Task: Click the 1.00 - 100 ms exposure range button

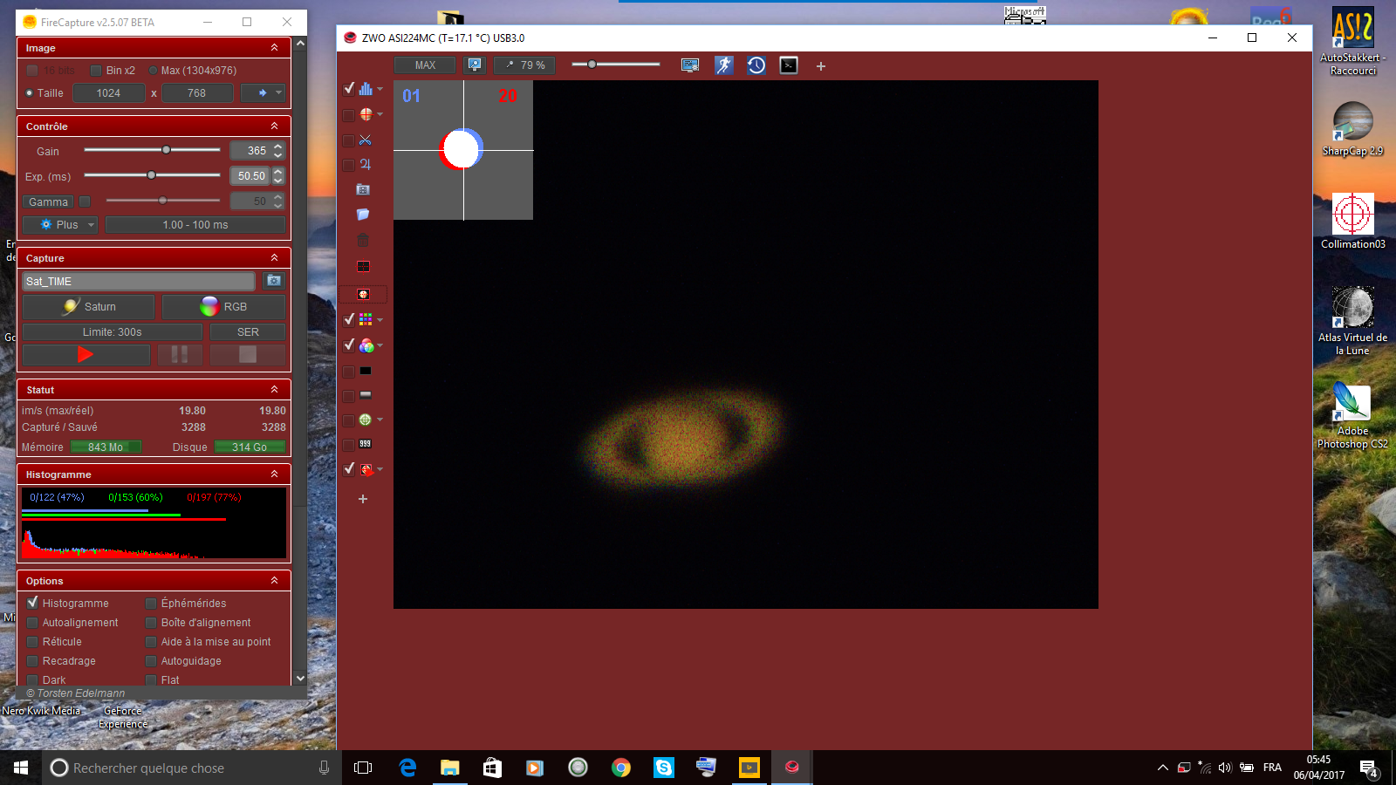Action: click(195, 225)
